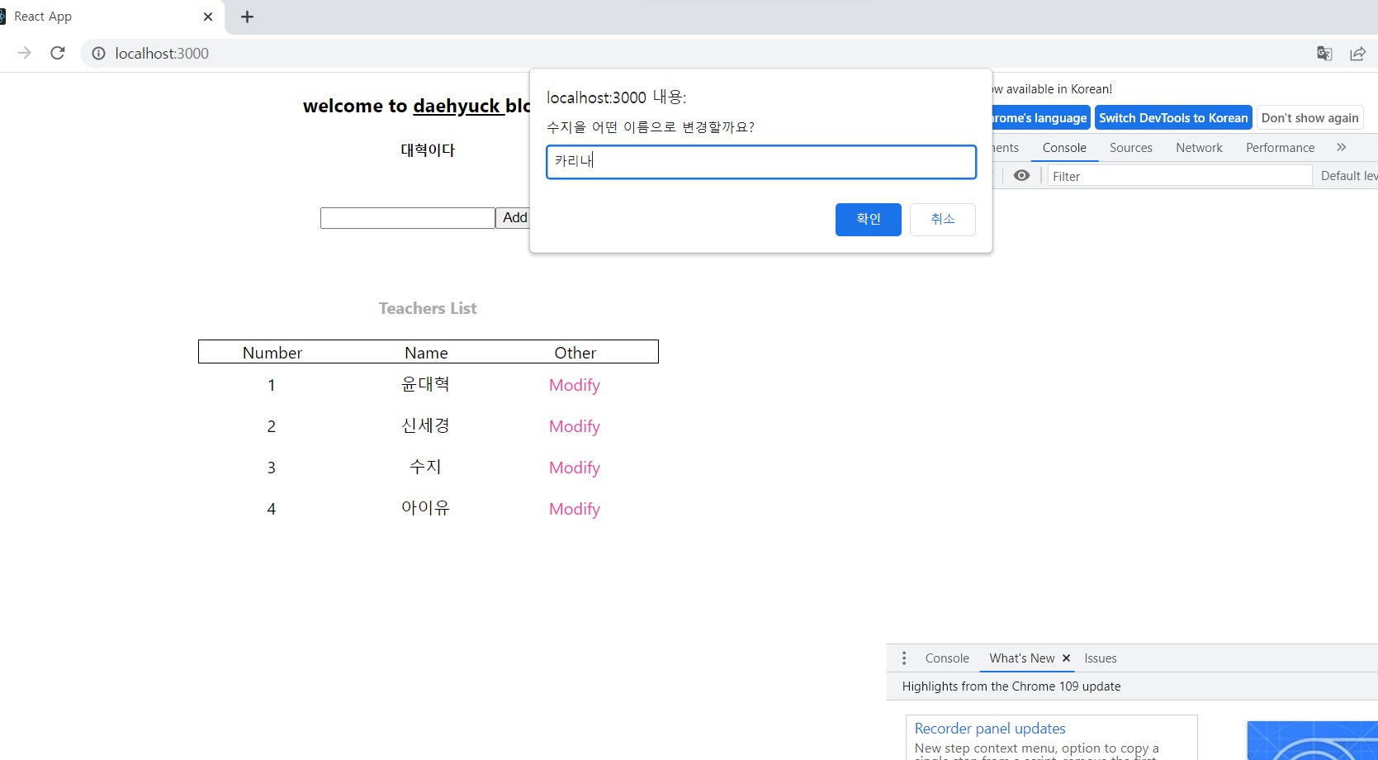Click the Other column header

pos(575,353)
